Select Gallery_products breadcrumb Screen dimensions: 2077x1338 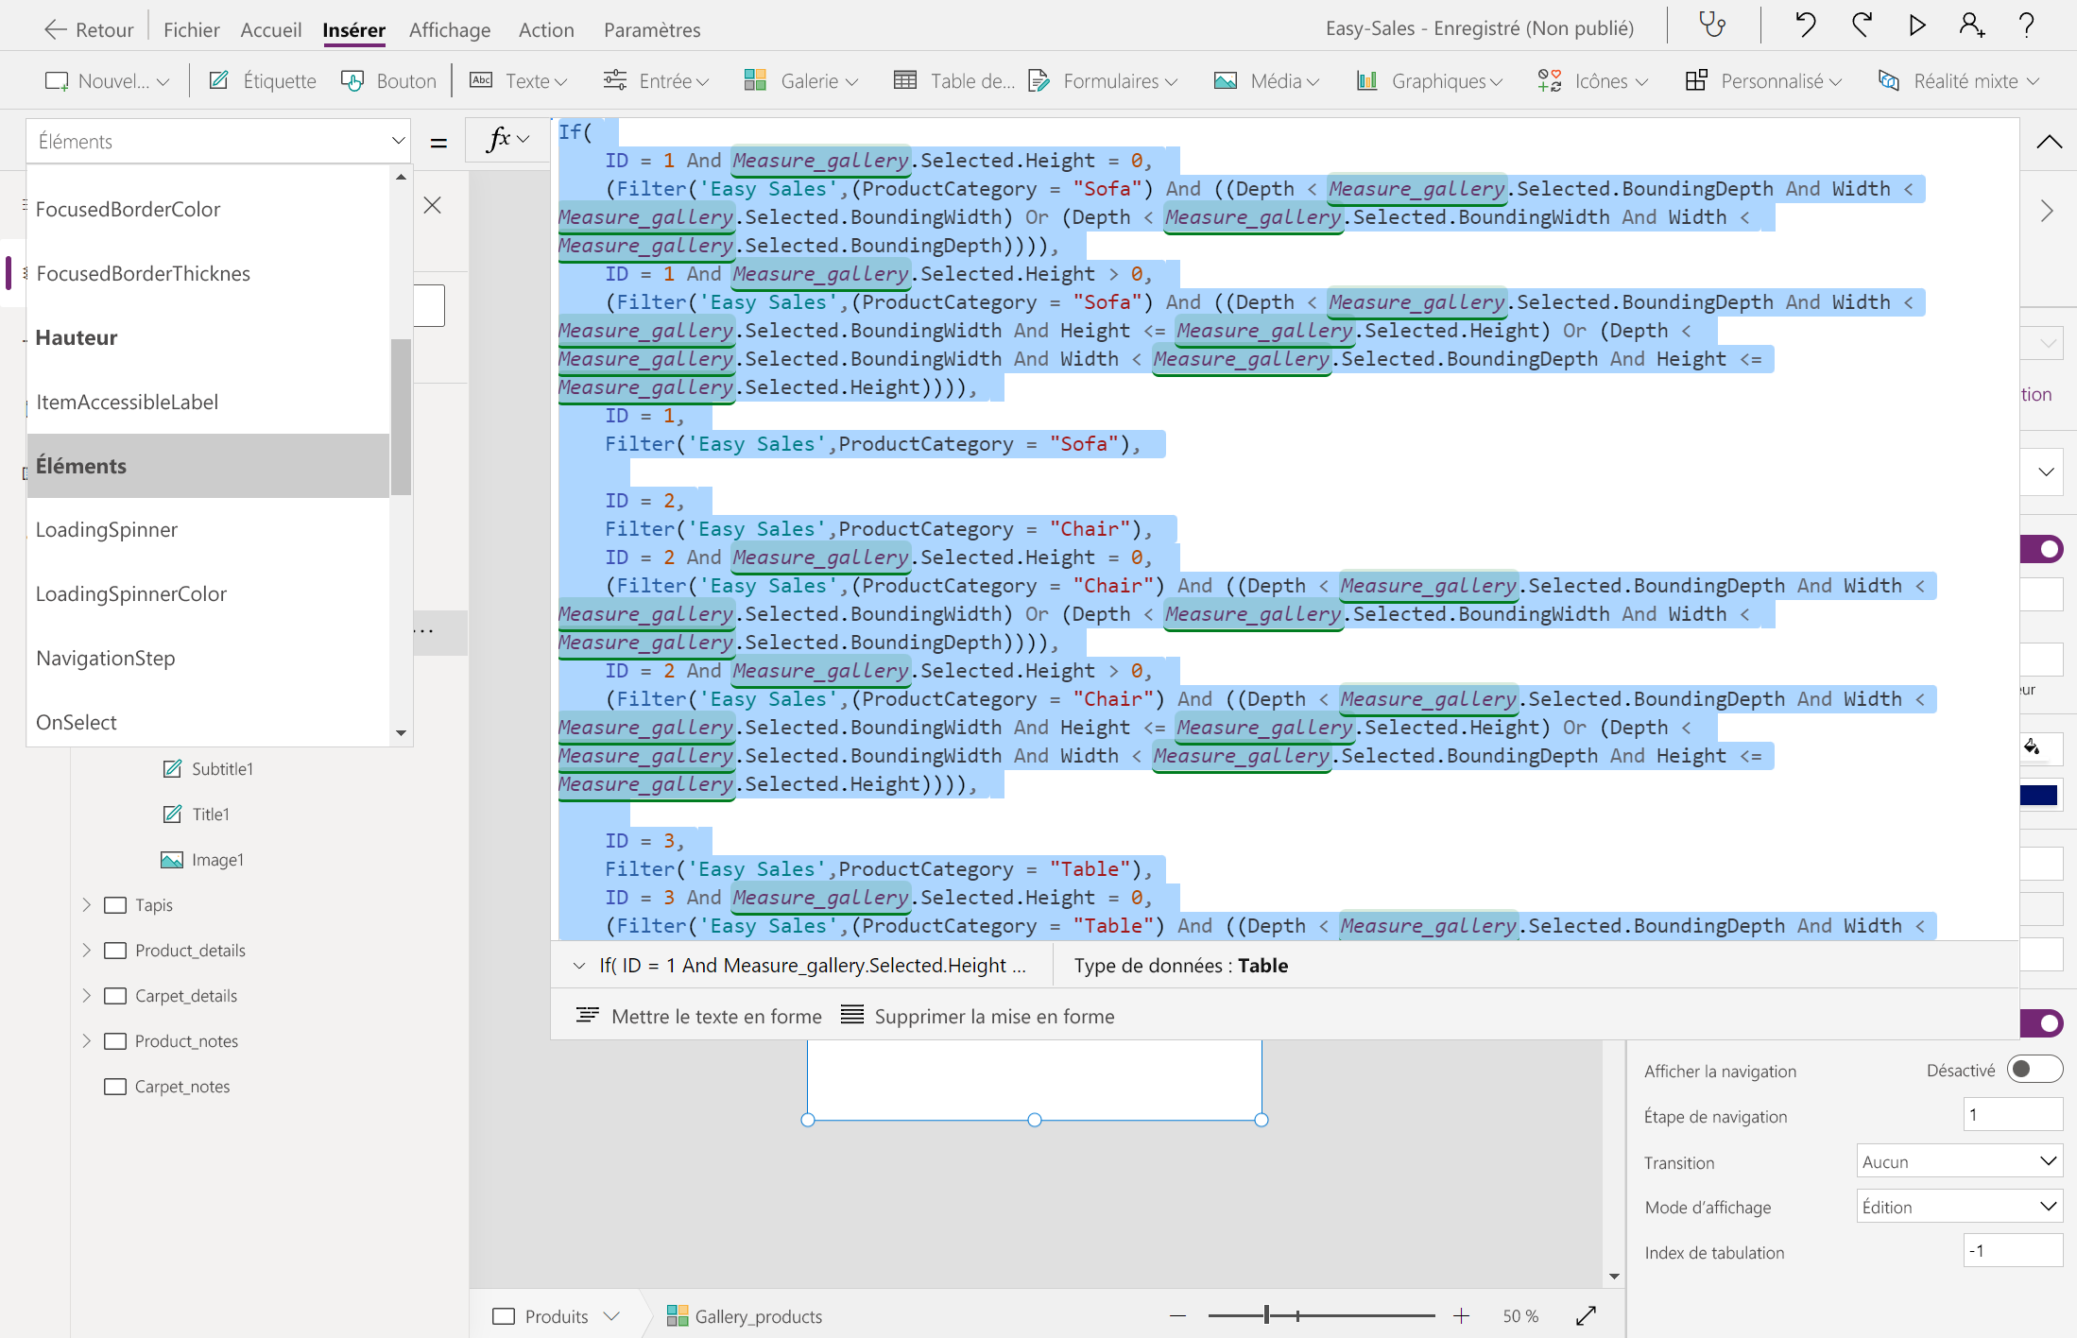(745, 1315)
